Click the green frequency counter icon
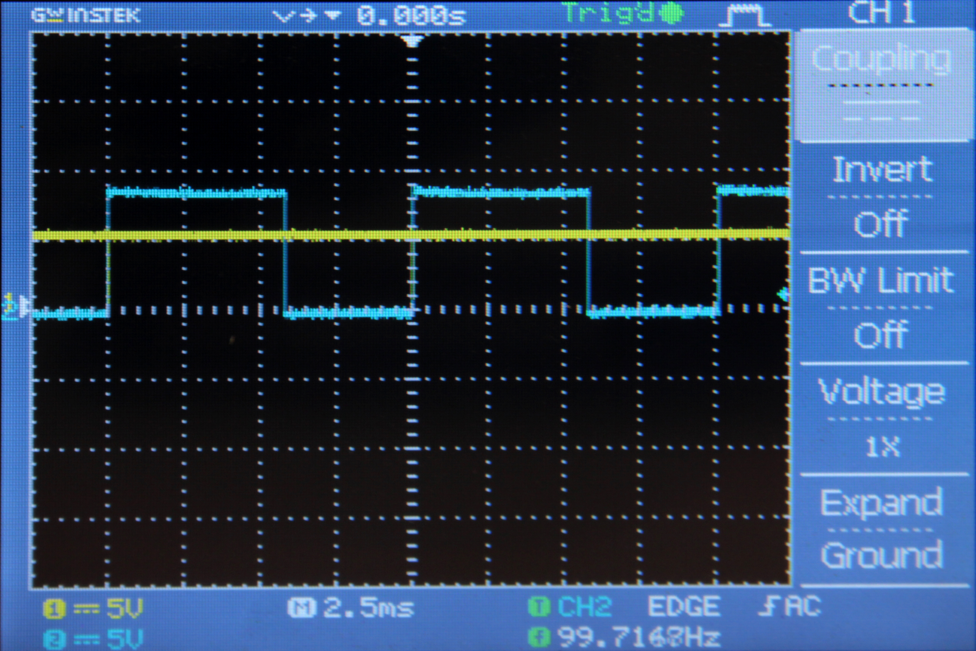The image size is (976, 651). click(x=539, y=637)
